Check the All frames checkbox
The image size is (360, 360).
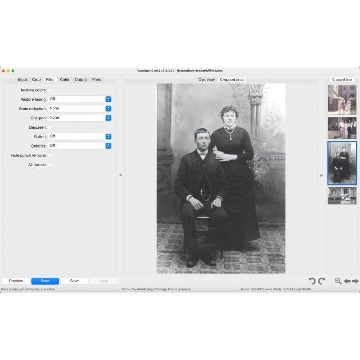[x=50, y=165]
